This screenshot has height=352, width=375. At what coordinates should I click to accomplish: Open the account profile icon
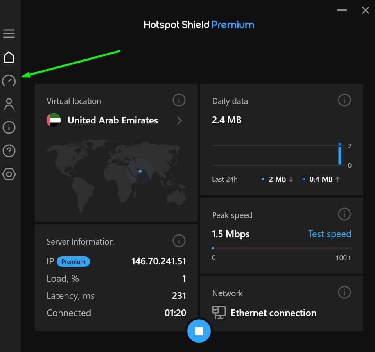pos(9,104)
